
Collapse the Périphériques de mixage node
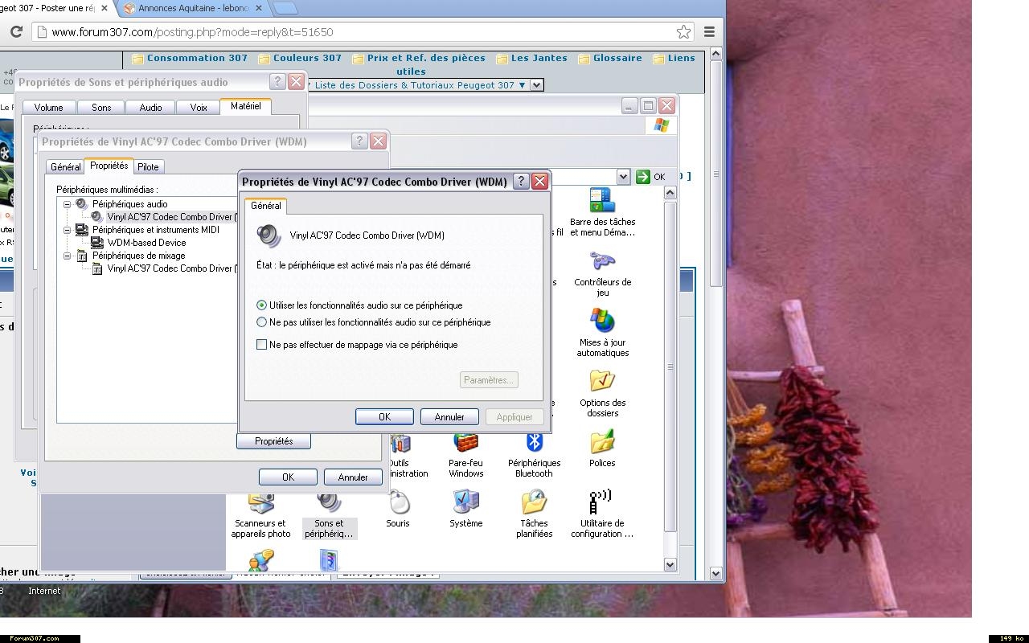point(68,256)
